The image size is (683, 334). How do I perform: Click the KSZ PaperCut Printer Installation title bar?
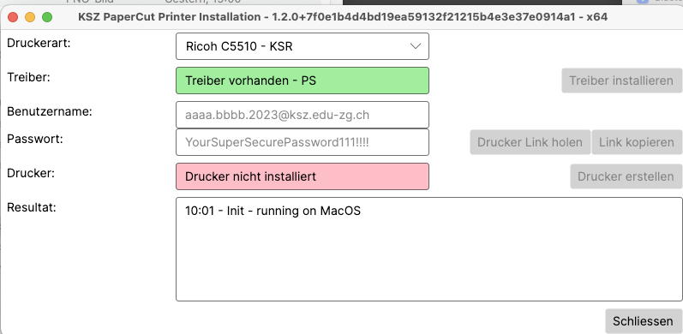[343, 17]
